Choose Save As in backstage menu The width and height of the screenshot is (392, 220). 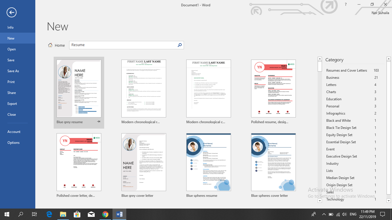18,71
